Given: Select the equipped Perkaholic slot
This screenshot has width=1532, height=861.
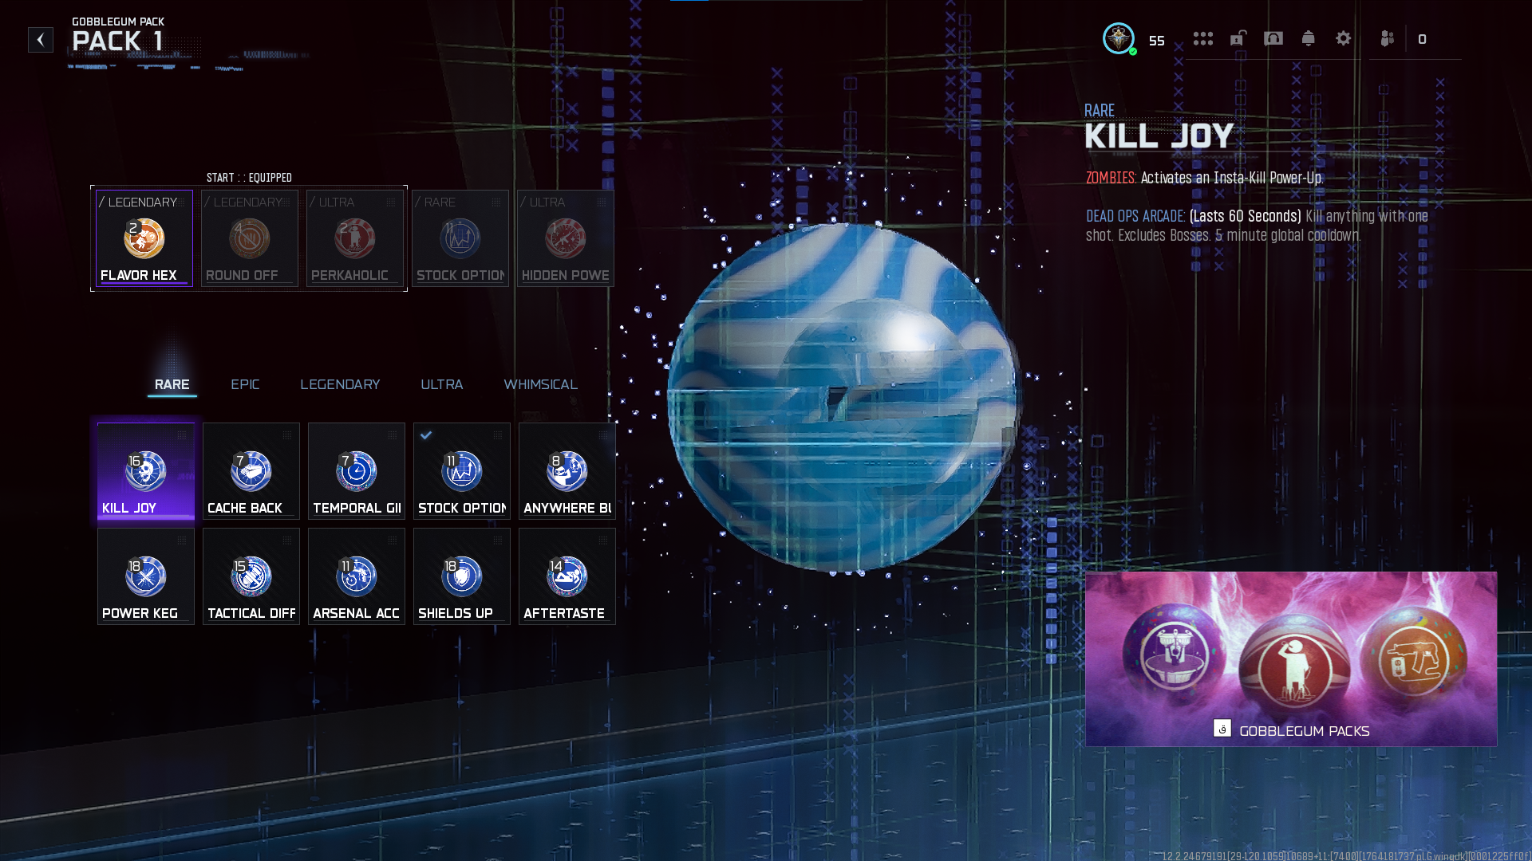Looking at the screenshot, I should pos(355,238).
